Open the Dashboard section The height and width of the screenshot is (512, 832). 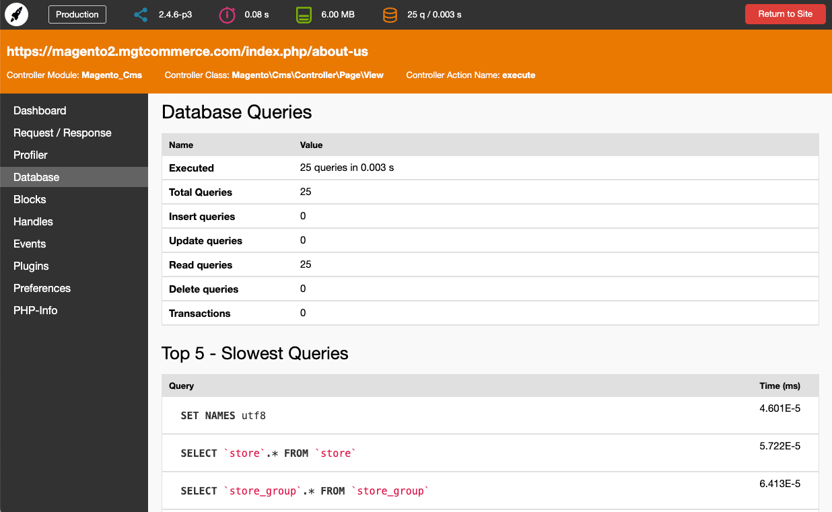(x=40, y=111)
